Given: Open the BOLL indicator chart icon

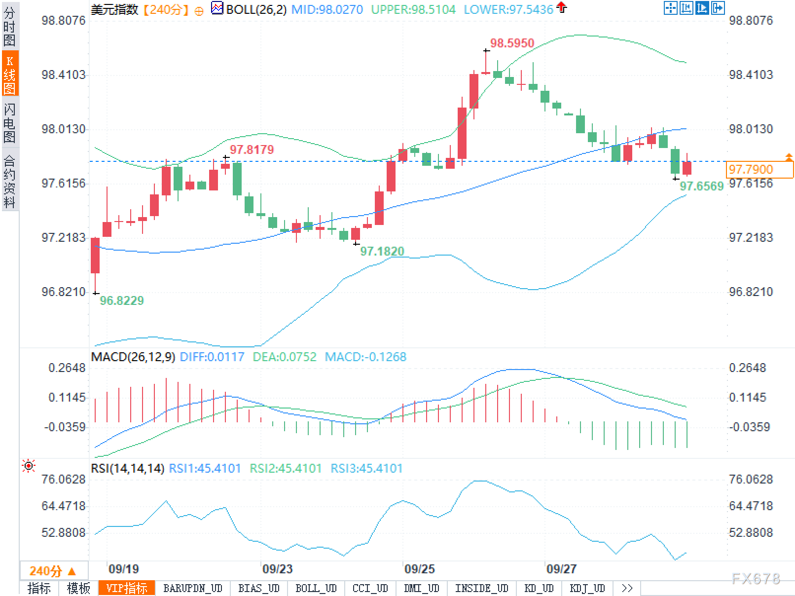Looking at the screenshot, I should [x=217, y=8].
